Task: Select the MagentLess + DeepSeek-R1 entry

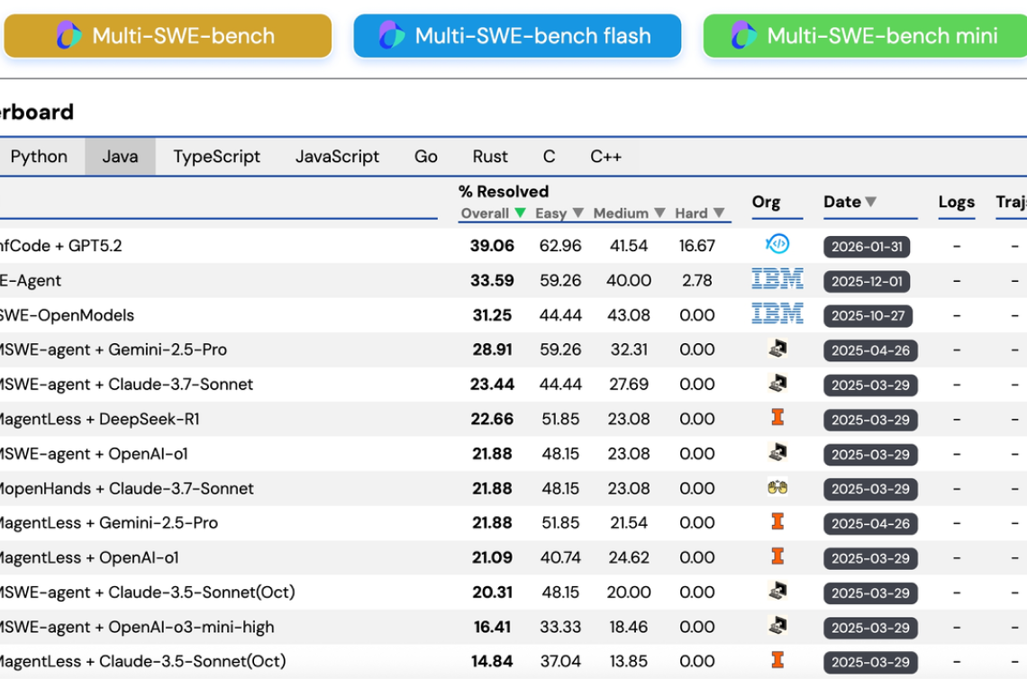Action: [x=100, y=419]
